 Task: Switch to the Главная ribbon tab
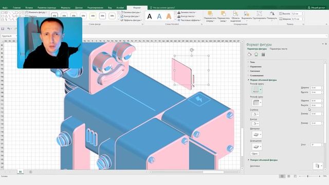(16, 8)
